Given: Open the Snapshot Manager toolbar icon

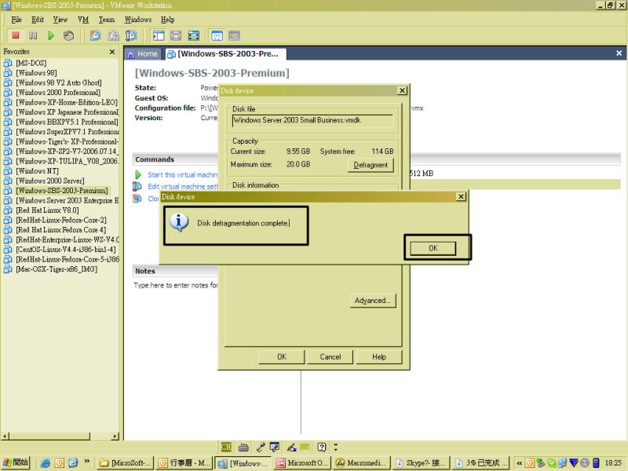Looking at the screenshot, I should (x=131, y=35).
